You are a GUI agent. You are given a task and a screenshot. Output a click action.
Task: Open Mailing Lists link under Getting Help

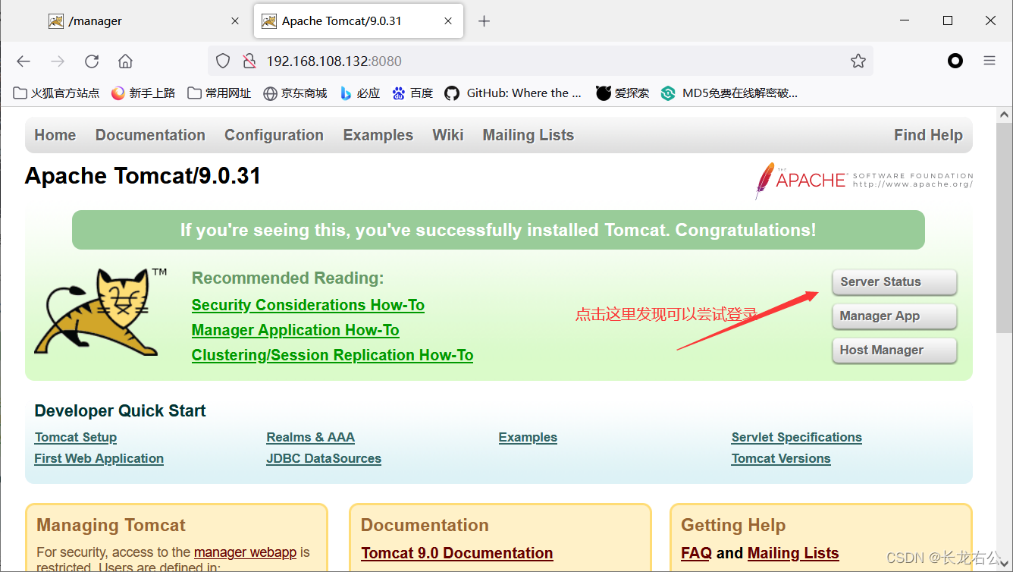click(793, 553)
